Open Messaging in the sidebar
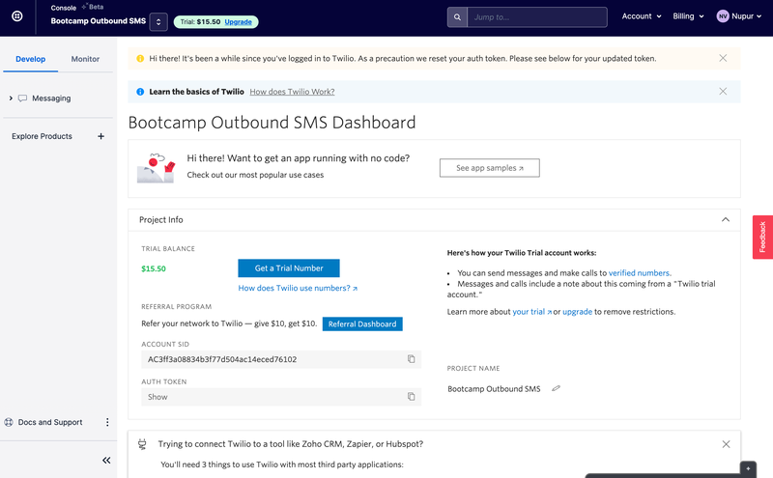 (51, 98)
